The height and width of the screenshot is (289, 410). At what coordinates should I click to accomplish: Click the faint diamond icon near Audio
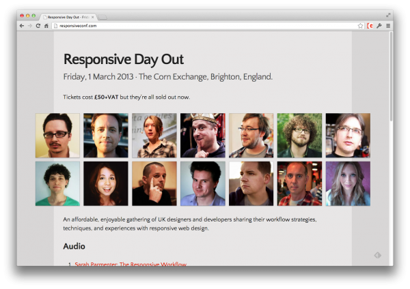pos(377,255)
